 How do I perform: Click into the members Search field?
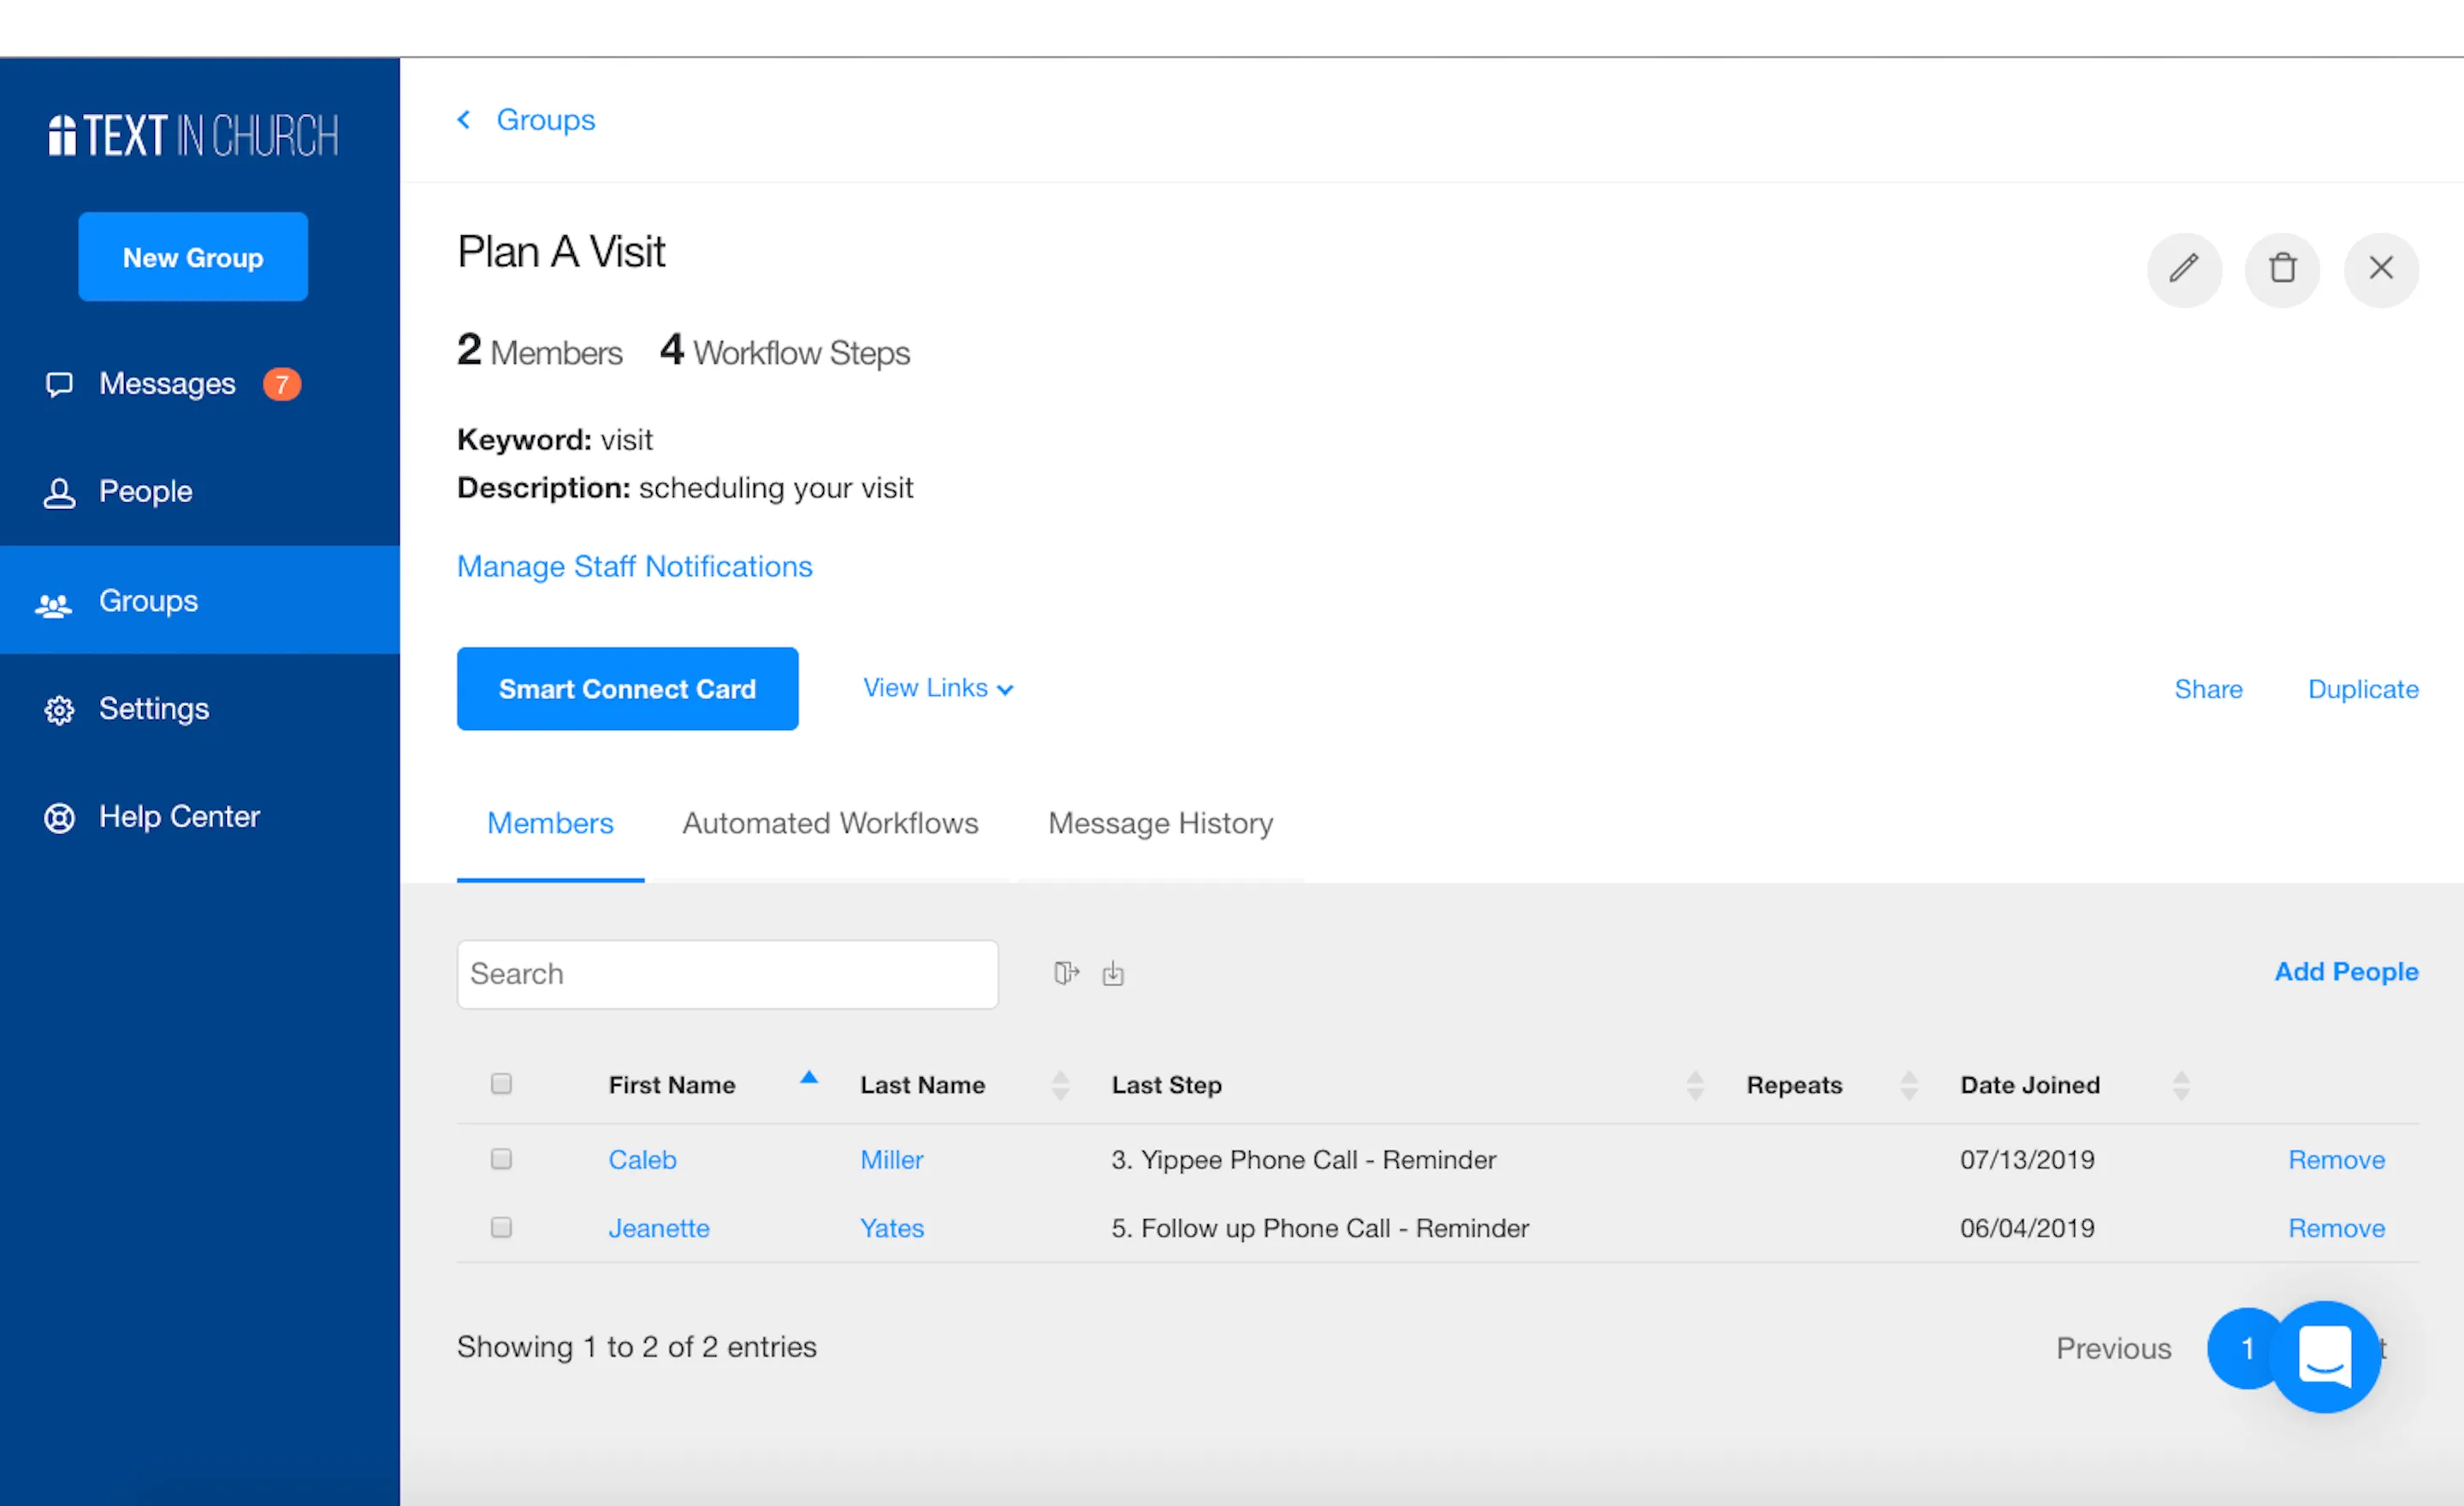coord(727,974)
